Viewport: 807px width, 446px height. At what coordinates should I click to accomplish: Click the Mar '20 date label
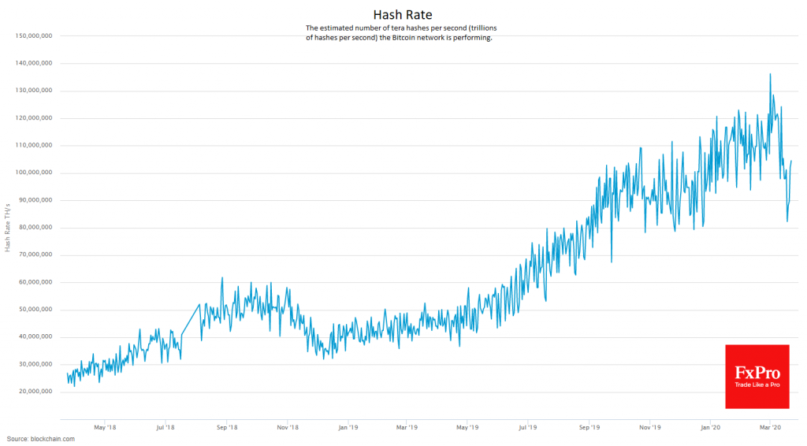[770, 428]
